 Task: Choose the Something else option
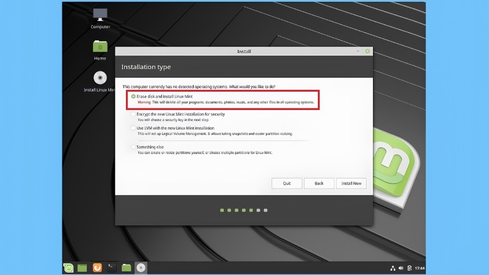(133, 147)
